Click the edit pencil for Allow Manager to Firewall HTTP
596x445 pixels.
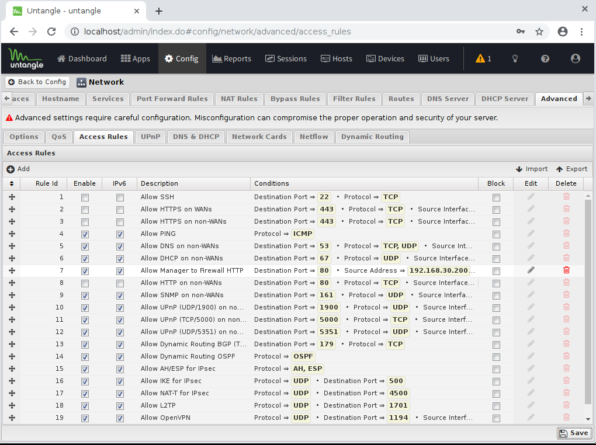[x=531, y=270]
